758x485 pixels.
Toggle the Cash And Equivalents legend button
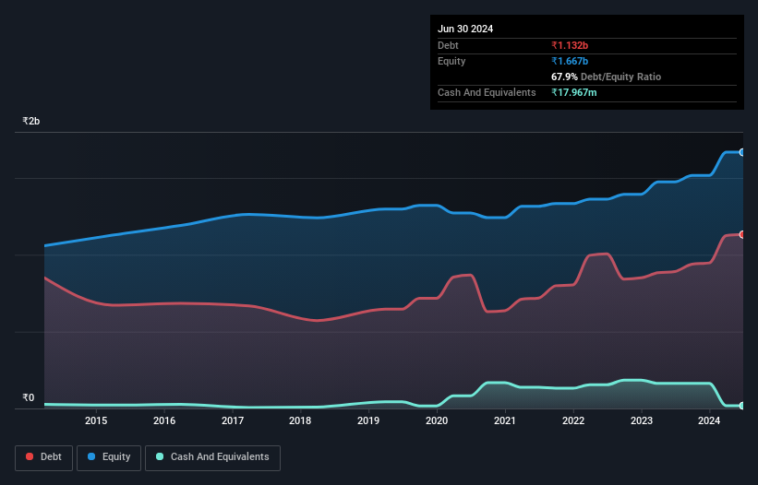click(212, 457)
